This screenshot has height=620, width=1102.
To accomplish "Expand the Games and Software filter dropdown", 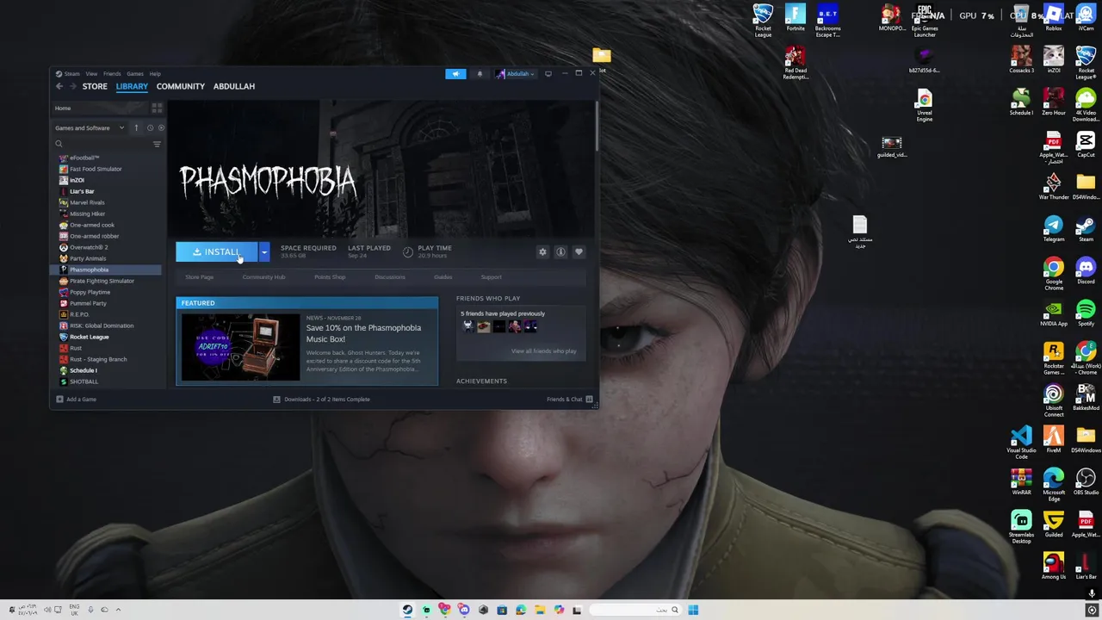I will click(90, 127).
